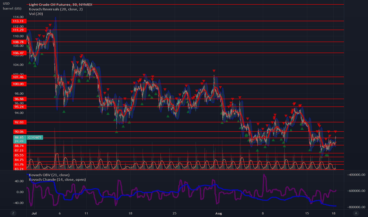
Task: Select the 92.03 red level label
Action: [20, 122]
